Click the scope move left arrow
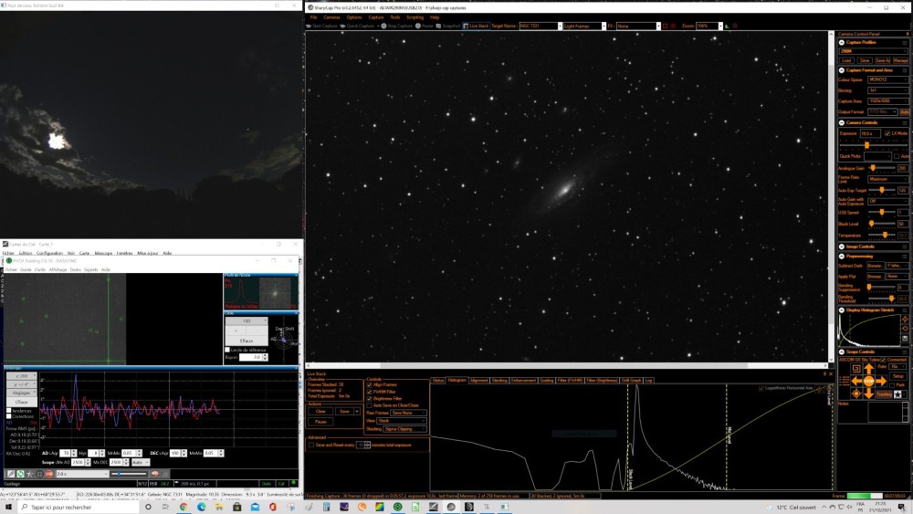Screen dimensions: 913x514 pos(856,382)
